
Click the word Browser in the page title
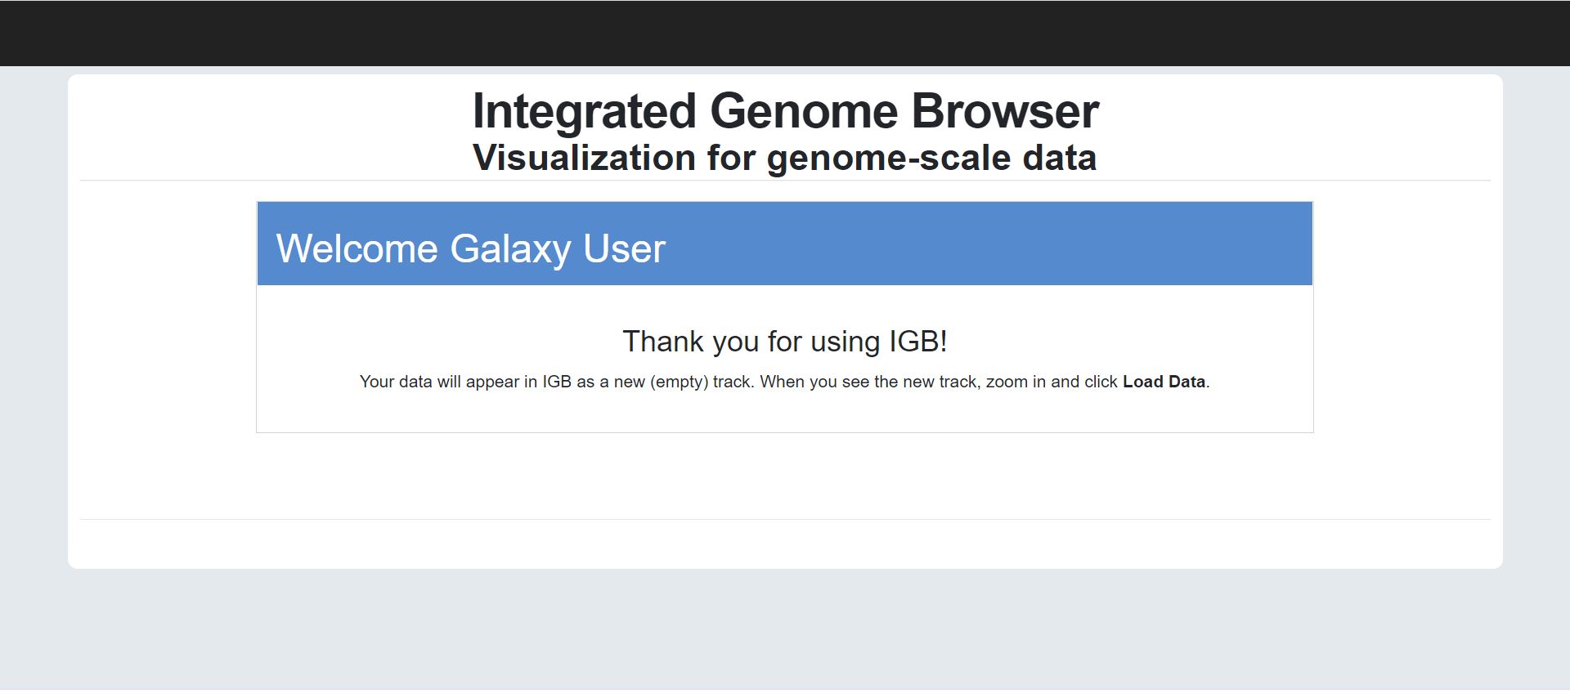point(1005,111)
